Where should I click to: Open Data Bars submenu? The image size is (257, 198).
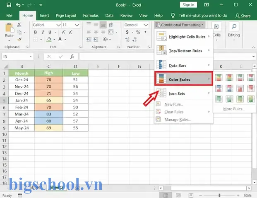click(184, 65)
